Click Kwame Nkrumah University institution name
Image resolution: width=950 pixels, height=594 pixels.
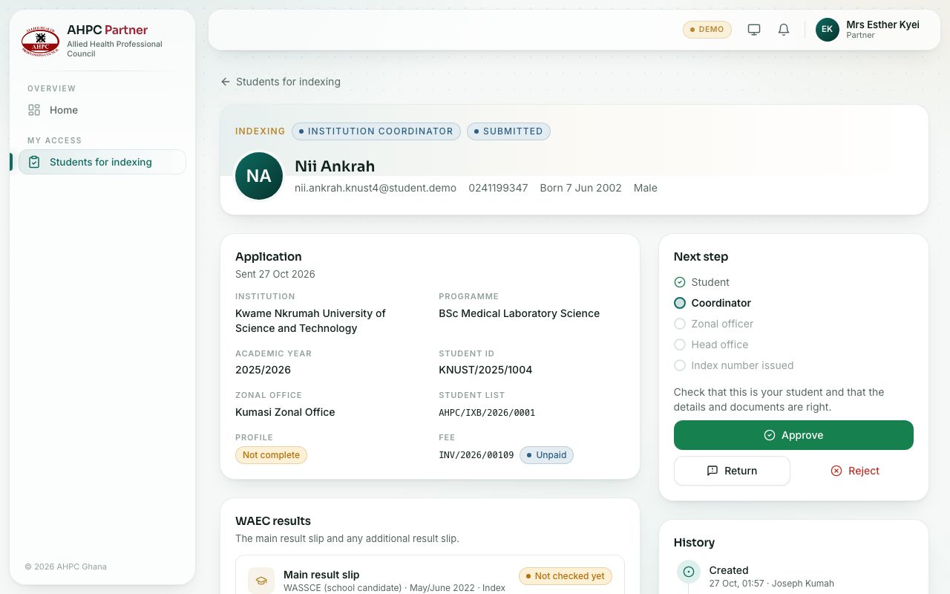coord(310,321)
